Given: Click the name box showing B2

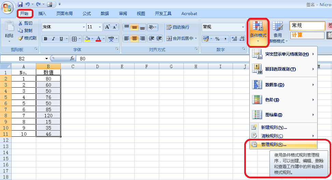Looking at the screenshot, I should pos(22,59).
